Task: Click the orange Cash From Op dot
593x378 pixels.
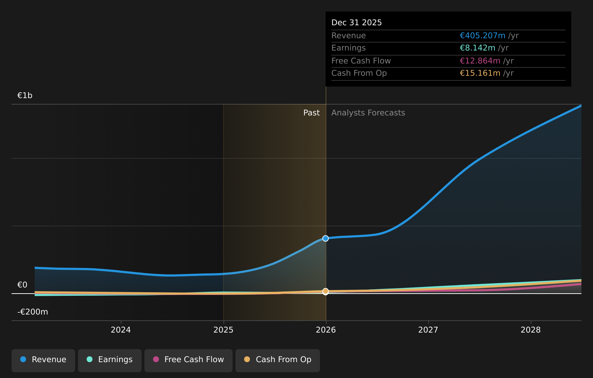Action: click(x=247, y=359)
